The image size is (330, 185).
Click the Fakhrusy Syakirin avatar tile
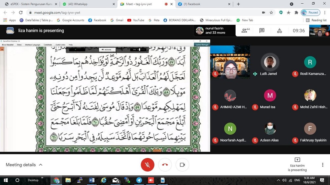310,129
